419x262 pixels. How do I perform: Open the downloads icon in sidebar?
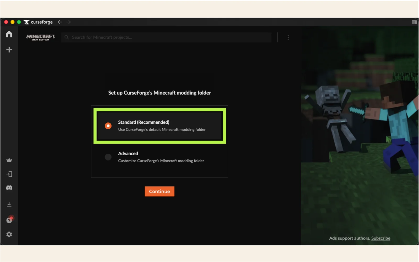click(9, 204)
